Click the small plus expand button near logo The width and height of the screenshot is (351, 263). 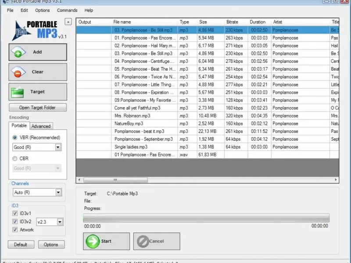coord(68,21)
